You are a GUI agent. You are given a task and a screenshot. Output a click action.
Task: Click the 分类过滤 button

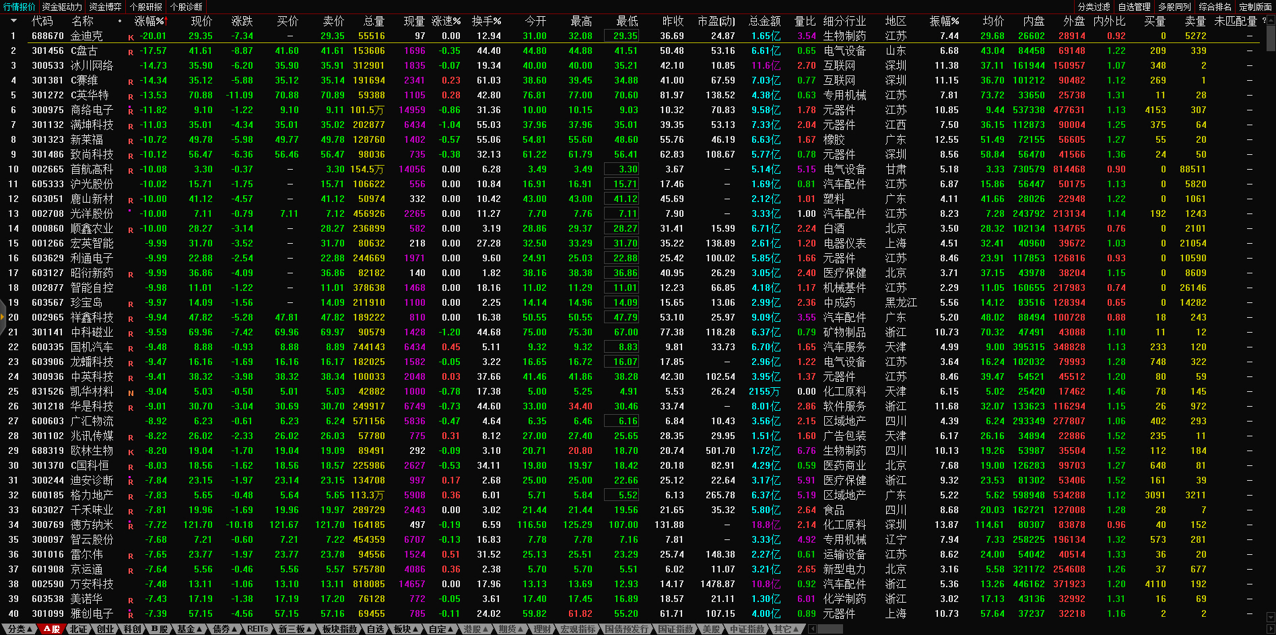tap(1094, 7)
